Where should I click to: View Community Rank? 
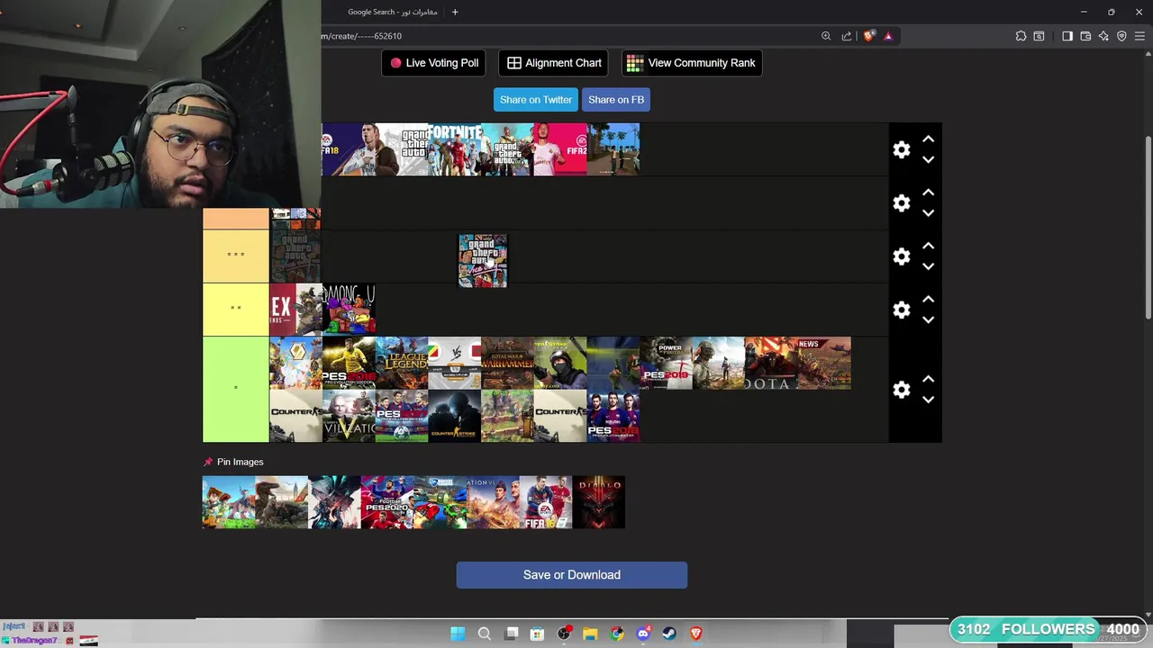point(692,63)
